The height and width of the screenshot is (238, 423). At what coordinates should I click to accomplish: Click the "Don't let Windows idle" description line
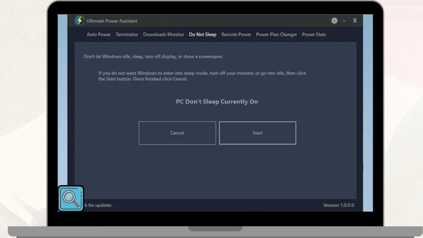(x=153, y=57)
